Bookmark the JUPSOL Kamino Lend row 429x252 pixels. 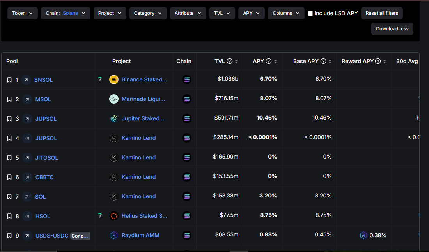point(9,138)
